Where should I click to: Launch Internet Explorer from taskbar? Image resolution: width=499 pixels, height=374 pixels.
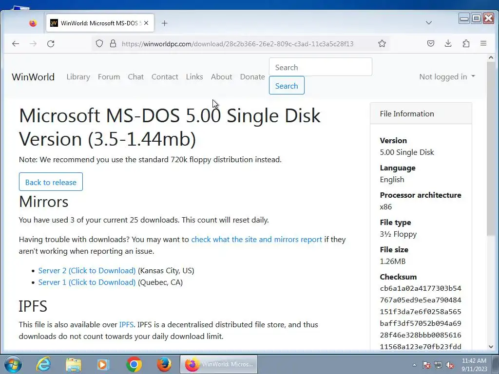[43, 364]
